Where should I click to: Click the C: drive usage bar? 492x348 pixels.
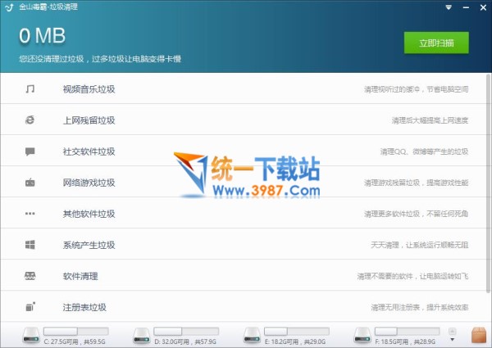(76, 331)
